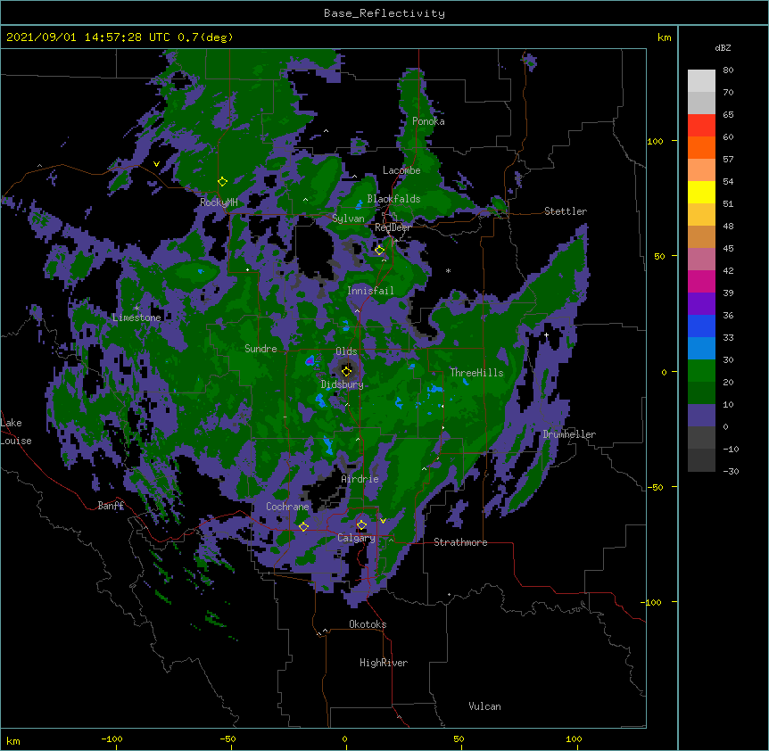Click the white 80 dBZ legend swatch
The image size is (769, 751).
coord(701,81)
